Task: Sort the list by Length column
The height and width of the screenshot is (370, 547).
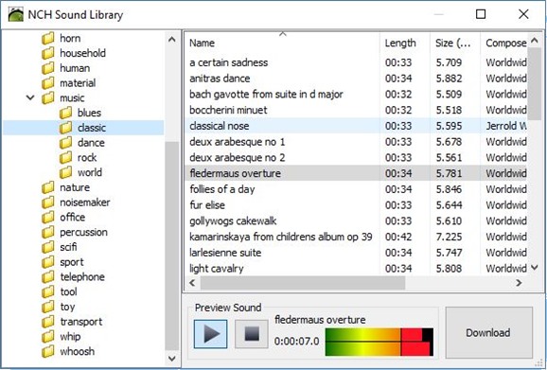Action: [x=405, y=43]
